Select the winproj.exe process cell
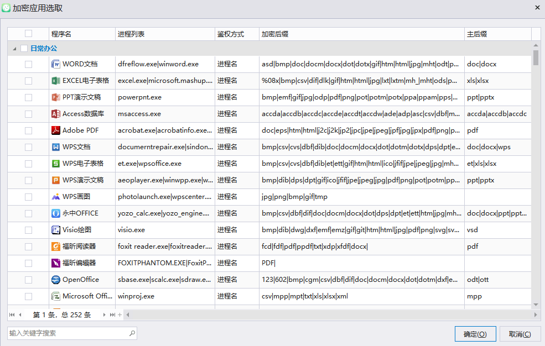Image resolution: width=545 pixels, height=346 pixels. tap(165, 296)
